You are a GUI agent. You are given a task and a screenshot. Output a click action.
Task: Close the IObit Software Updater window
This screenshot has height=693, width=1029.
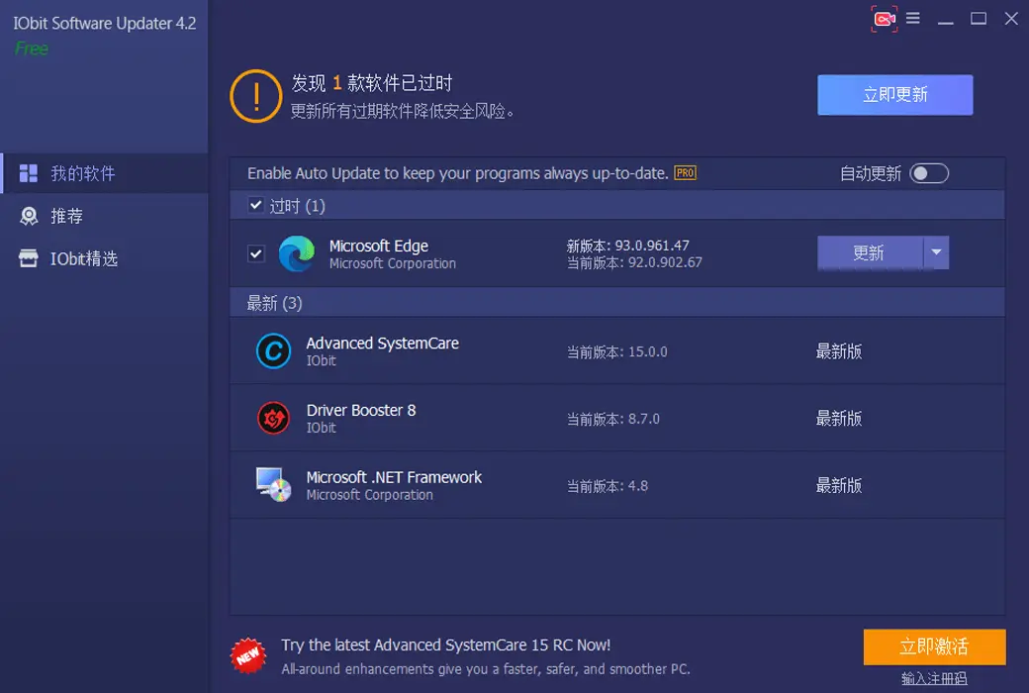[x=1011, y=19]
